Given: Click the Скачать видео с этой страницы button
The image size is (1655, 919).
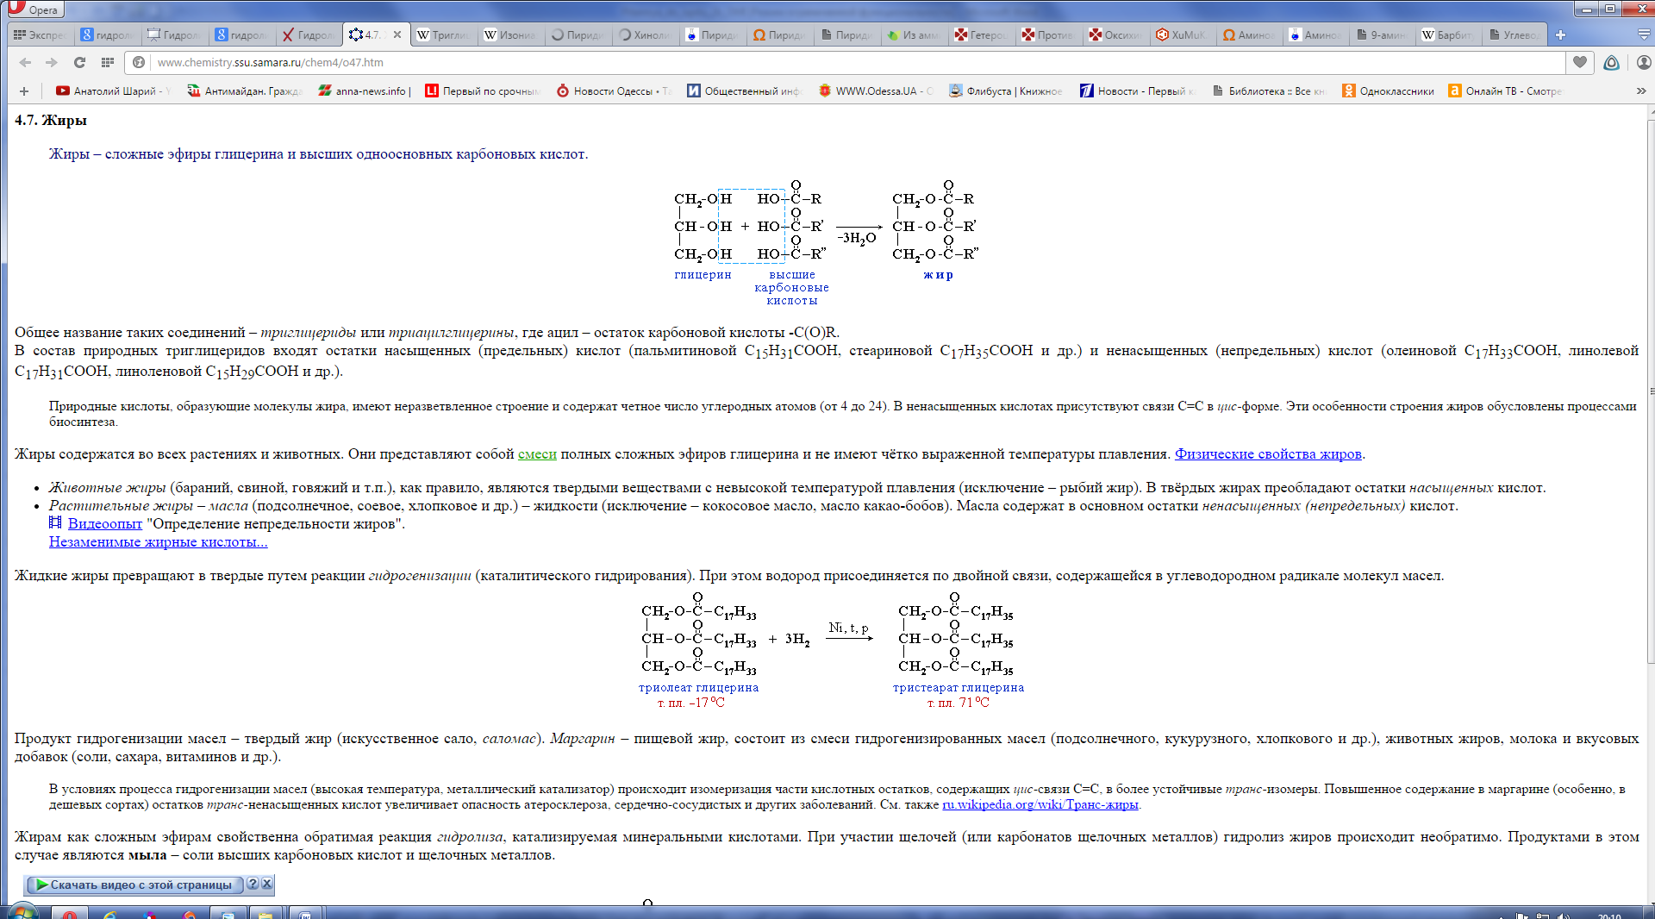Looking at the screenshot, I should click(134, 885).
